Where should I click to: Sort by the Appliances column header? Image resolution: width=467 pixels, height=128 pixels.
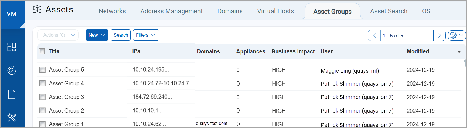[x=250, y=51]
